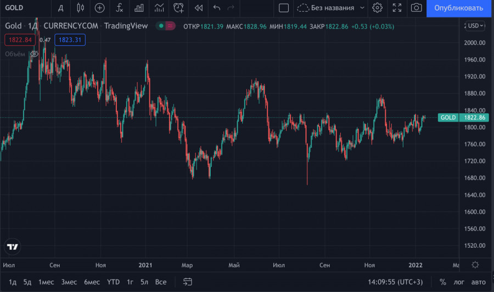Create an alert with alarm clock icon
The image size is (494, 292).
(x=178, y=8)
